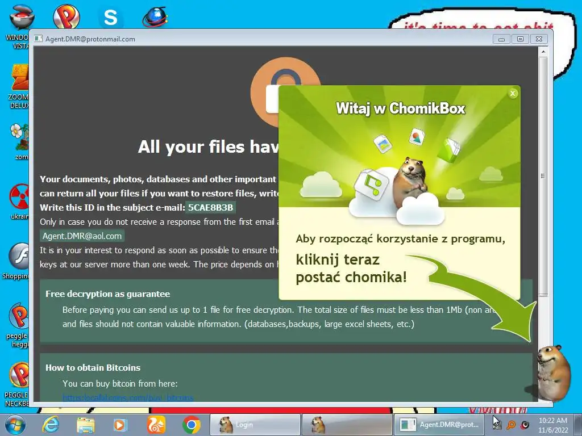Viewport: 582px width, 436px height.
Task: Switch to unnamed hamster taskbar window
Action: pos(347,425)
